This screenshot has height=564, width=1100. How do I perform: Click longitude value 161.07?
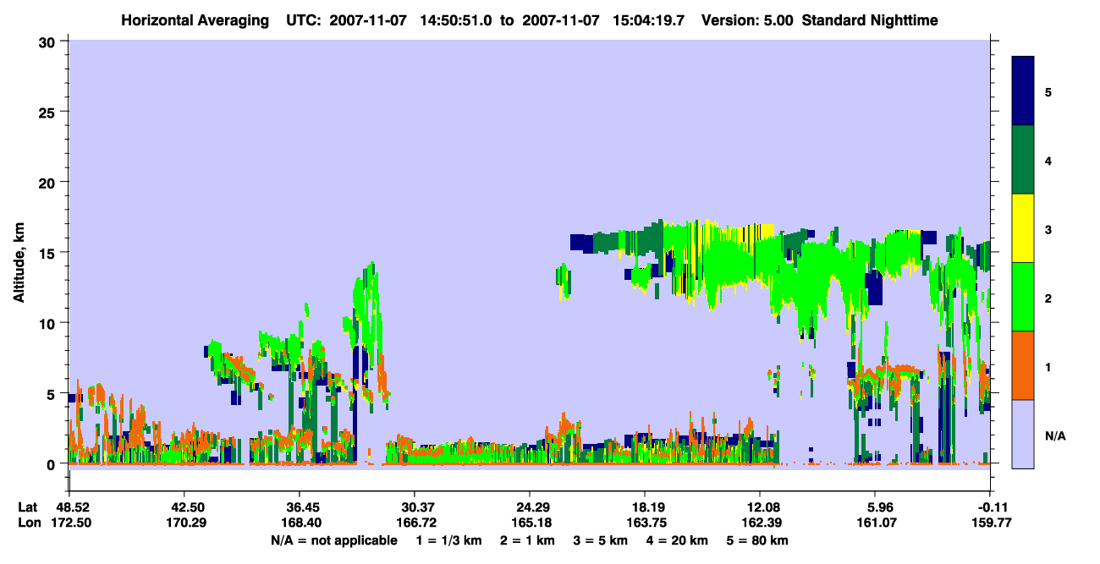pyautogui.click(x=876, y=522)
